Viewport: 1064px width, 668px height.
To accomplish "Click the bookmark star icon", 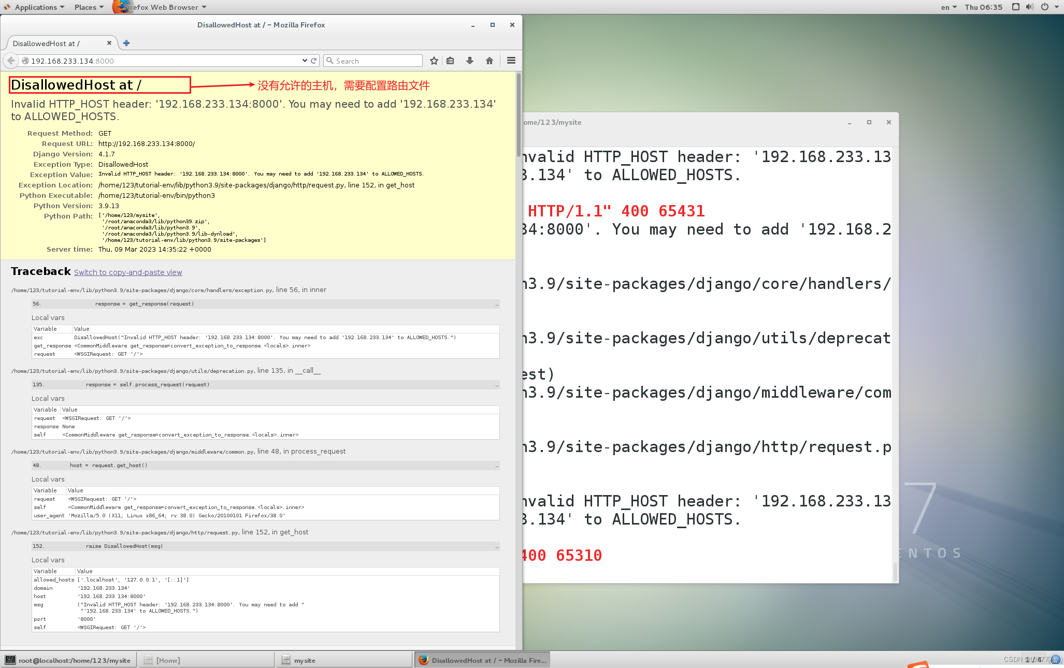I will tap(434, 61).
